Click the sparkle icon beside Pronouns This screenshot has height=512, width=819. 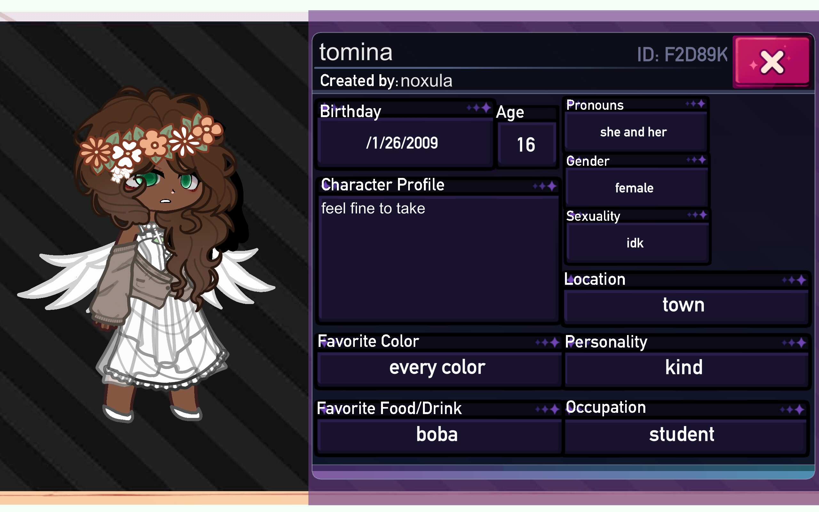click(696, 104)
